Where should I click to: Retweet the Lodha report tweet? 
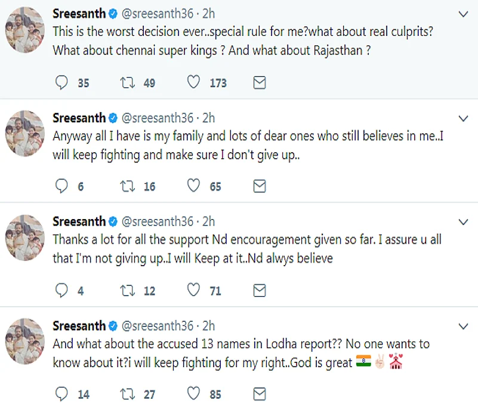tap(127, 394)
